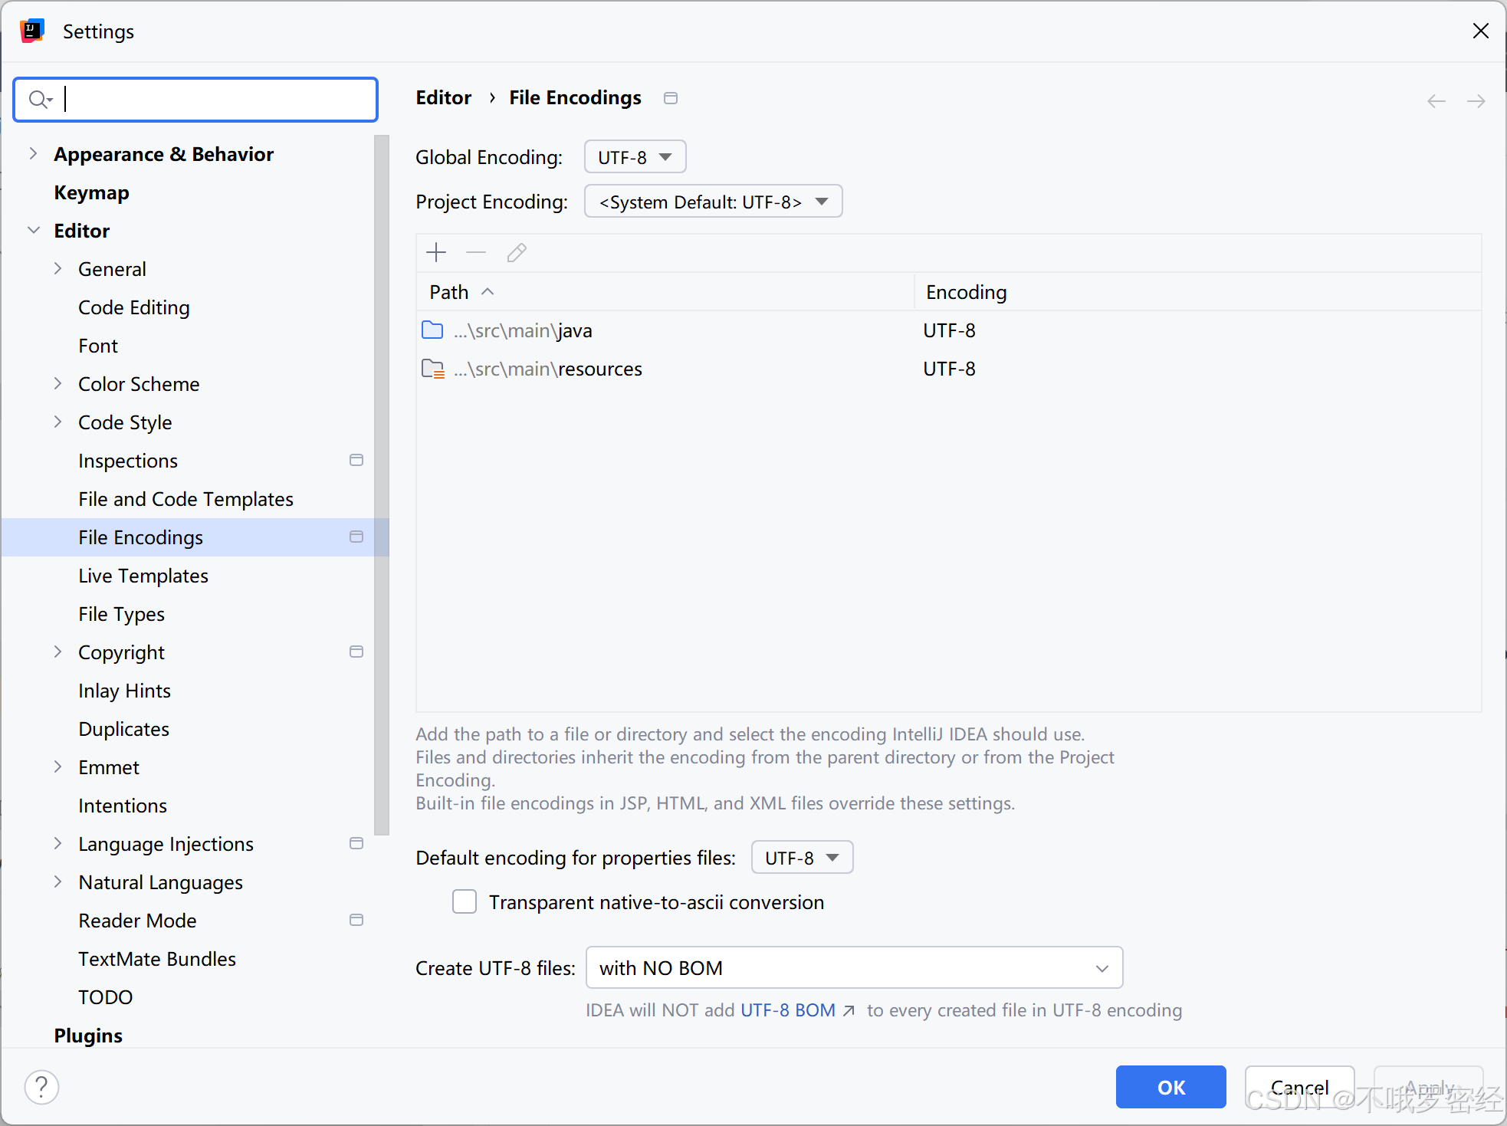Click the plus icon to add path
Image resolution: width=1507 pixels, height=1126 pixels.
pos(436,252)
